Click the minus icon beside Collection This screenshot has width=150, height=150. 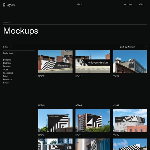pyautogui.click(x=34, y=53)
